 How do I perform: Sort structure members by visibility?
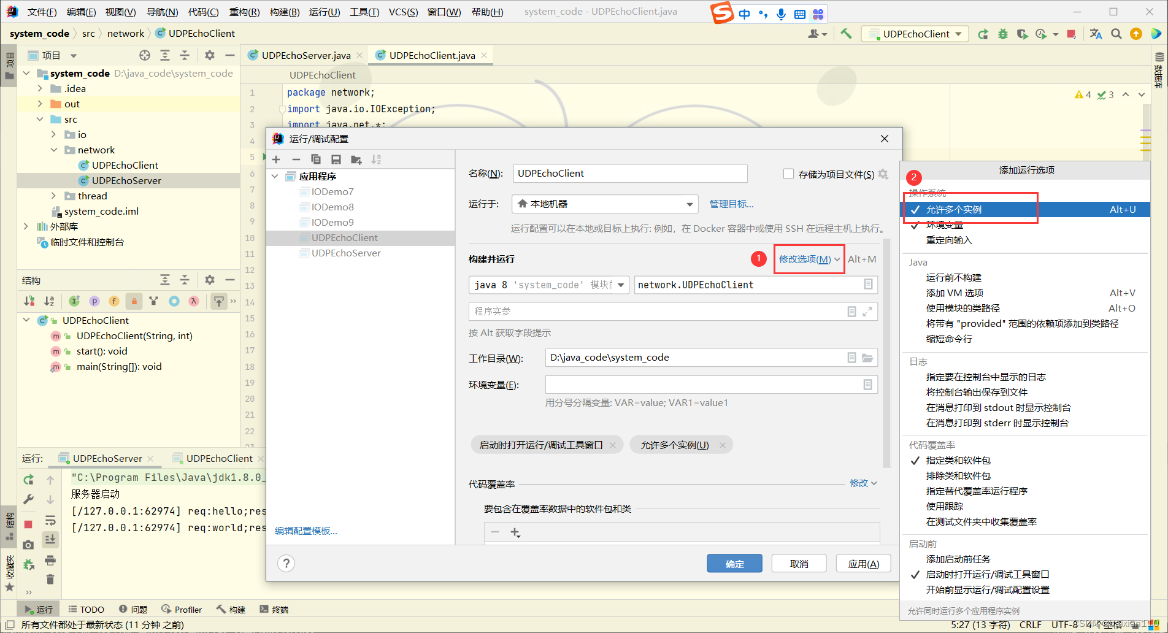pos(29,301)
